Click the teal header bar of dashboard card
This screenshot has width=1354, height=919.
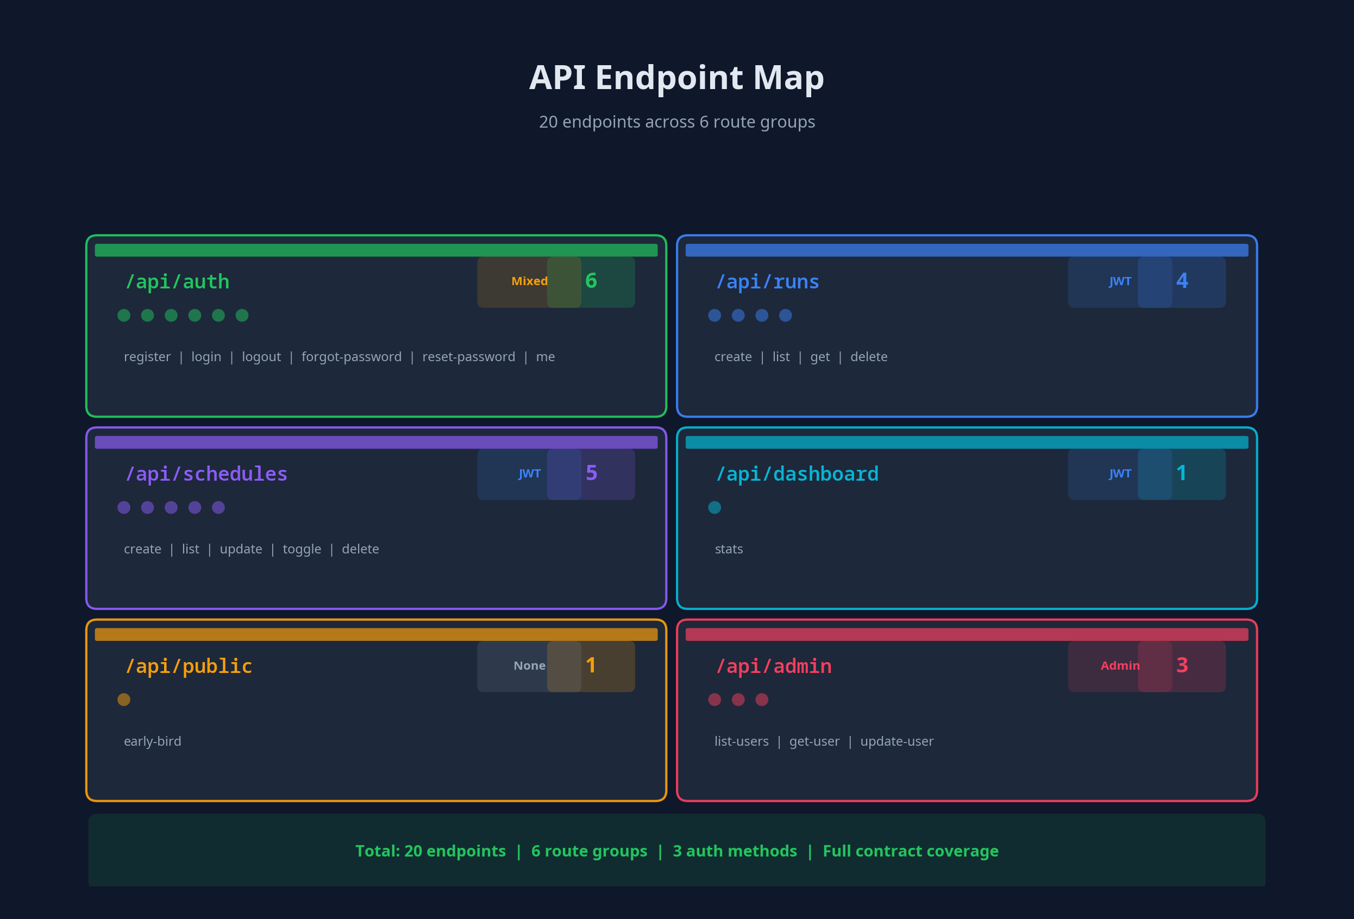point(967,443)
